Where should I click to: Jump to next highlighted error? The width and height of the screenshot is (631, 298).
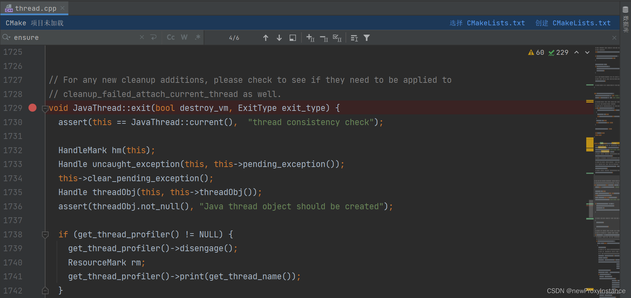click(x=587, y=52)
